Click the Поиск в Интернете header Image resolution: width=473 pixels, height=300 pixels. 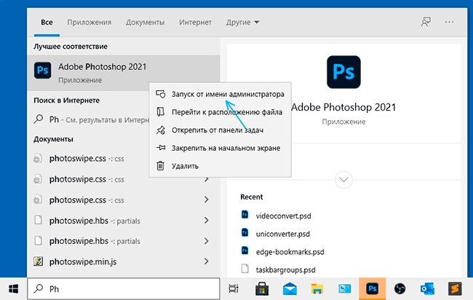[67, 100]
